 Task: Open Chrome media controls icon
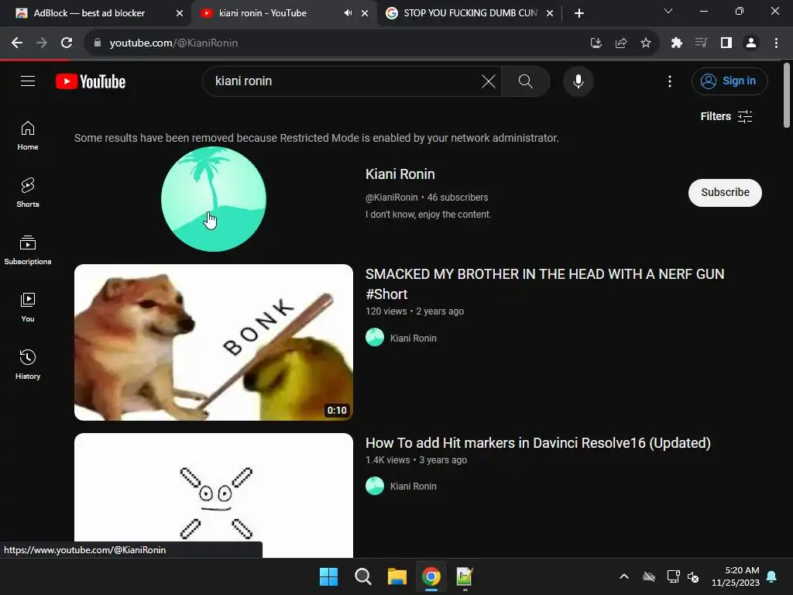[701, 43]
